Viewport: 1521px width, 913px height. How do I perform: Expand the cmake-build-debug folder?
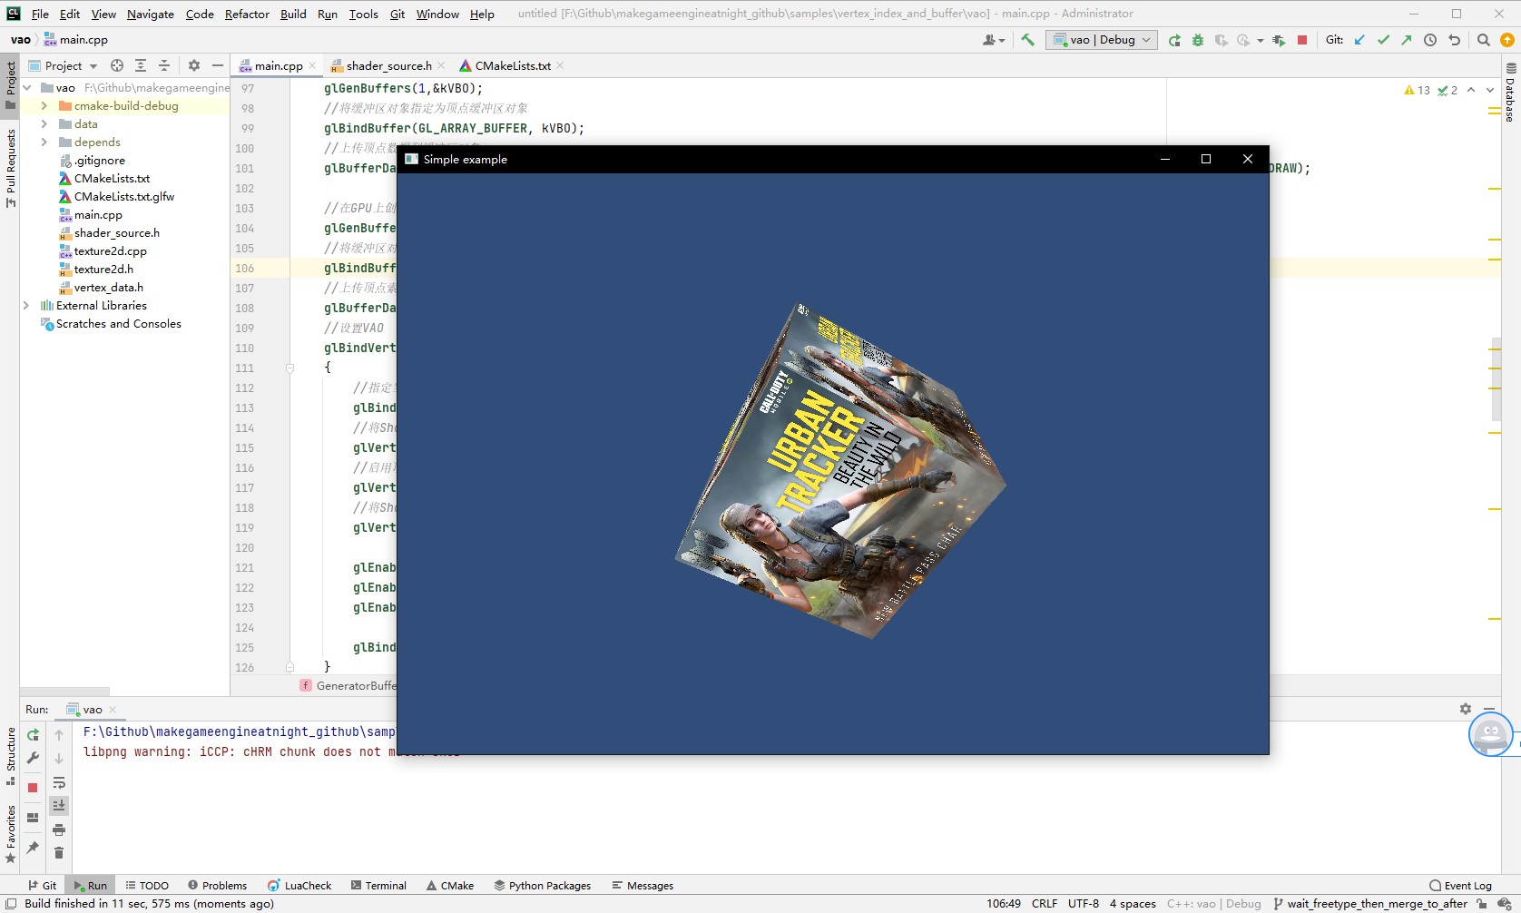click(44, 106)
